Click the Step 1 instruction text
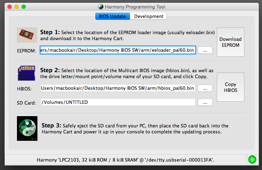 (x=127, y=35)
